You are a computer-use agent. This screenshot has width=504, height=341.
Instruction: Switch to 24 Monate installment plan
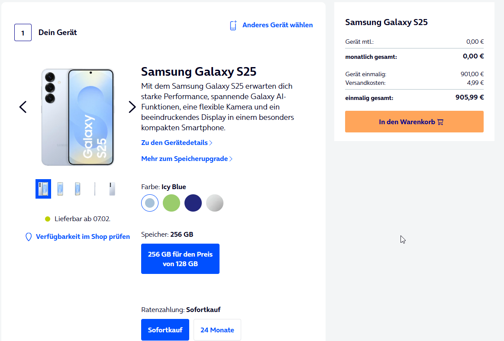click(x=217, y=330)
